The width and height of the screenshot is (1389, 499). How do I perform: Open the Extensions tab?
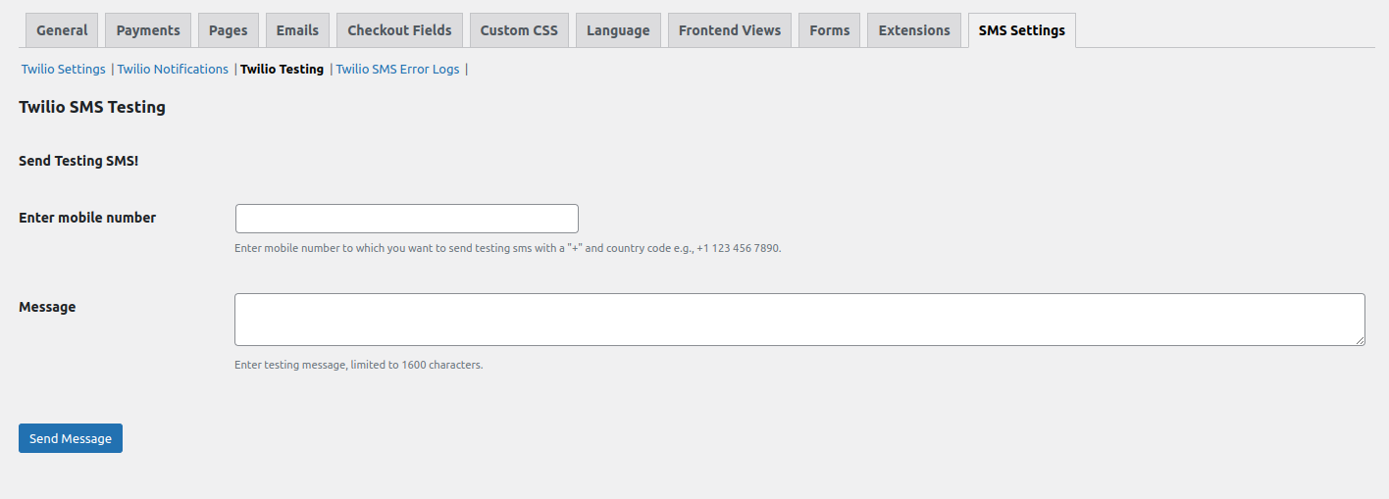(x=914, y=30)
